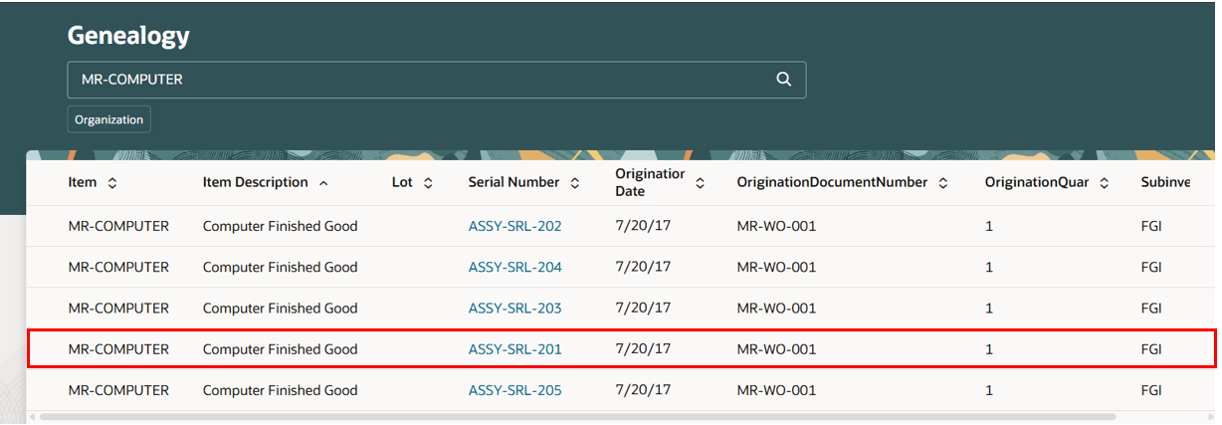Select Serial Number column header
This screenshot has height=425, width=1222.
[514, 183]
